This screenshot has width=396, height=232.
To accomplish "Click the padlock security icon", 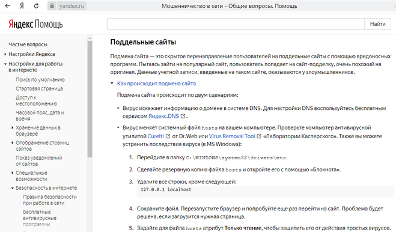I will pos(52,6).
